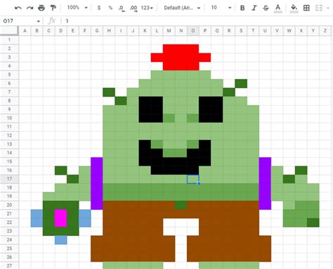The image size is (333, 269).
Task: Open the 100% zoom dropdown
Action: click(x=77, y=8)
